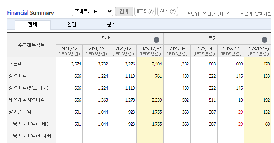
Task: Switch to the 연간 tab
Action: click(72, 25)
